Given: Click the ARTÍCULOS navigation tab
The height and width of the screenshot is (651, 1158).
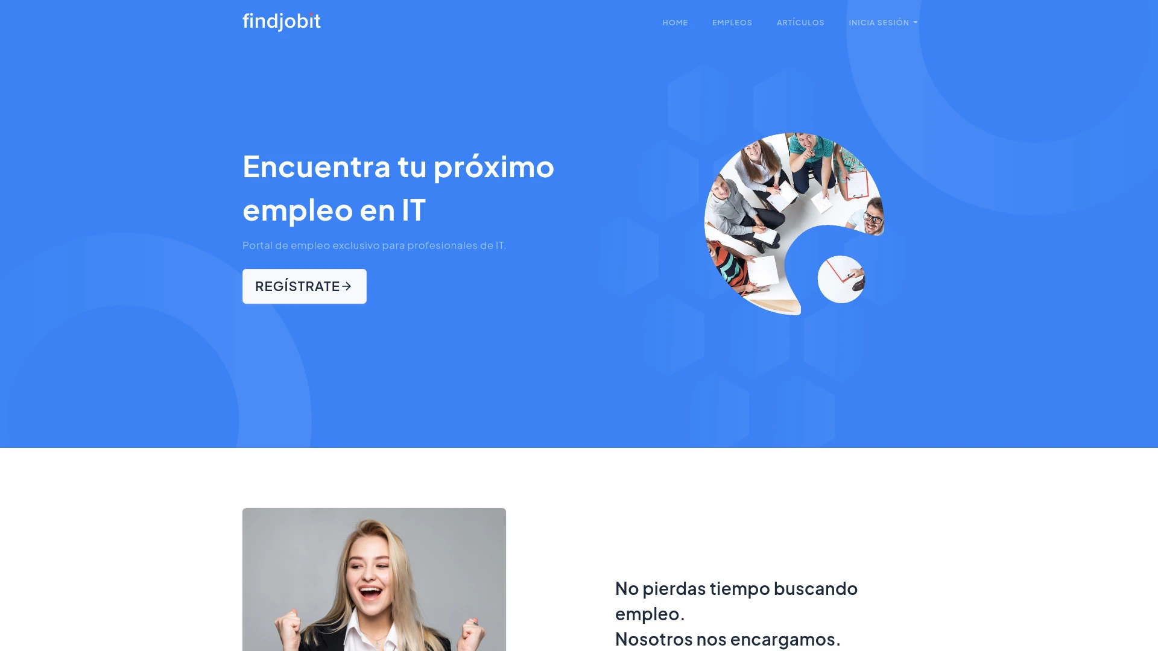Looking at the screenshot, I should pos(800,22).
